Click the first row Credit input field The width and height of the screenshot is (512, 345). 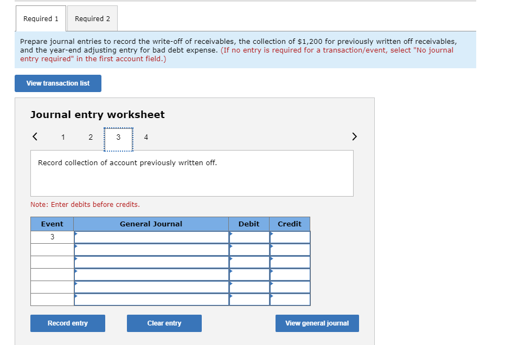290,237
